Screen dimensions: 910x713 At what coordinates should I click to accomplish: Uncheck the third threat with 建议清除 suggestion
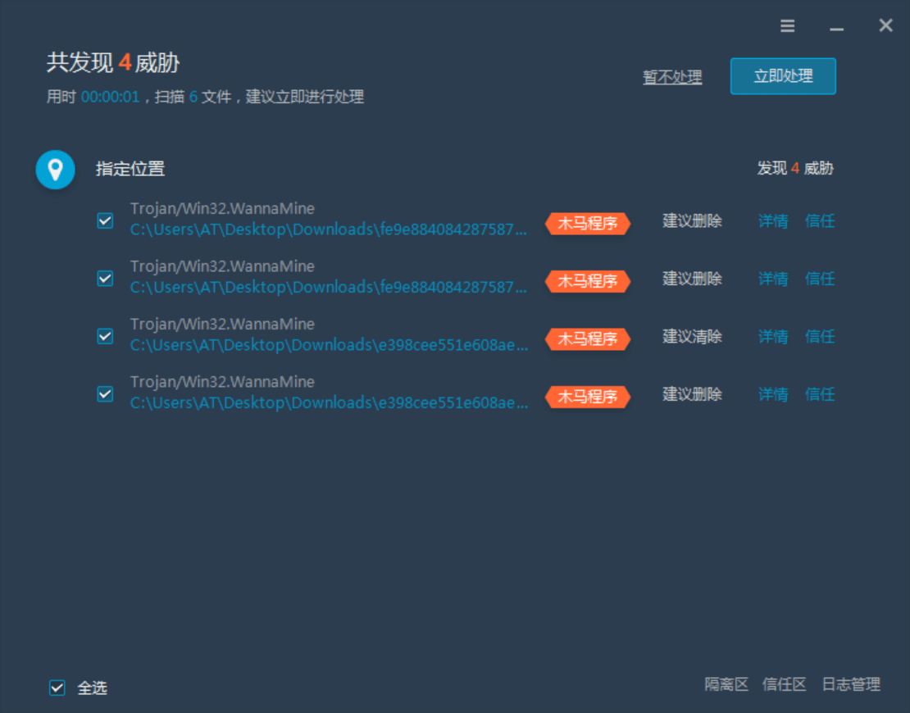[x=104, y=336]
